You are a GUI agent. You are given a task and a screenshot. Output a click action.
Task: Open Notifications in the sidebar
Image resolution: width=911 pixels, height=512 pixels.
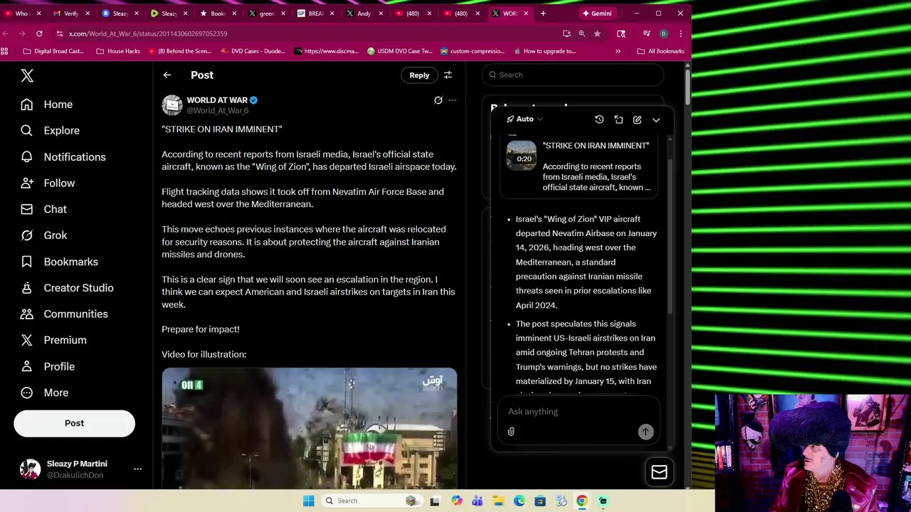pos(63,157)
